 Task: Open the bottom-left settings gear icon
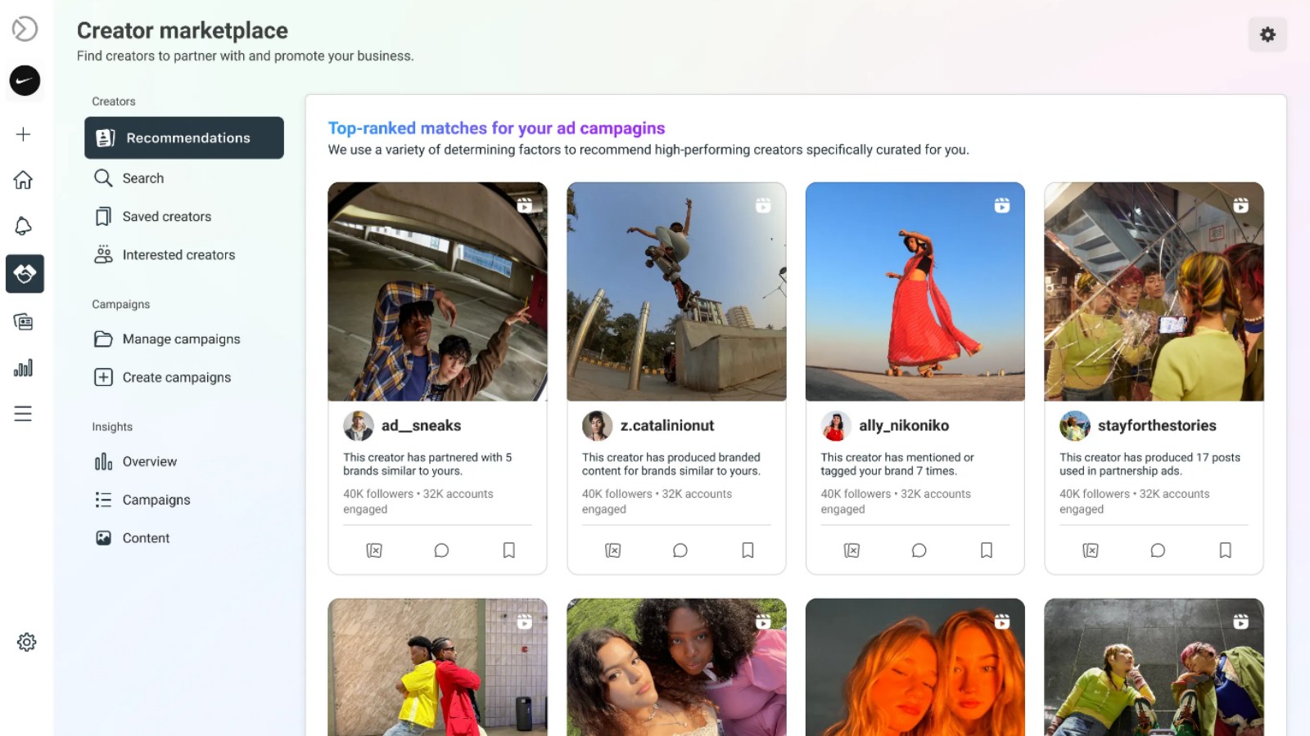tap(26, 642)
